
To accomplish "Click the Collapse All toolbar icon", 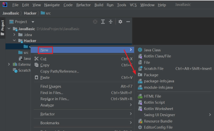I will 111,22.
